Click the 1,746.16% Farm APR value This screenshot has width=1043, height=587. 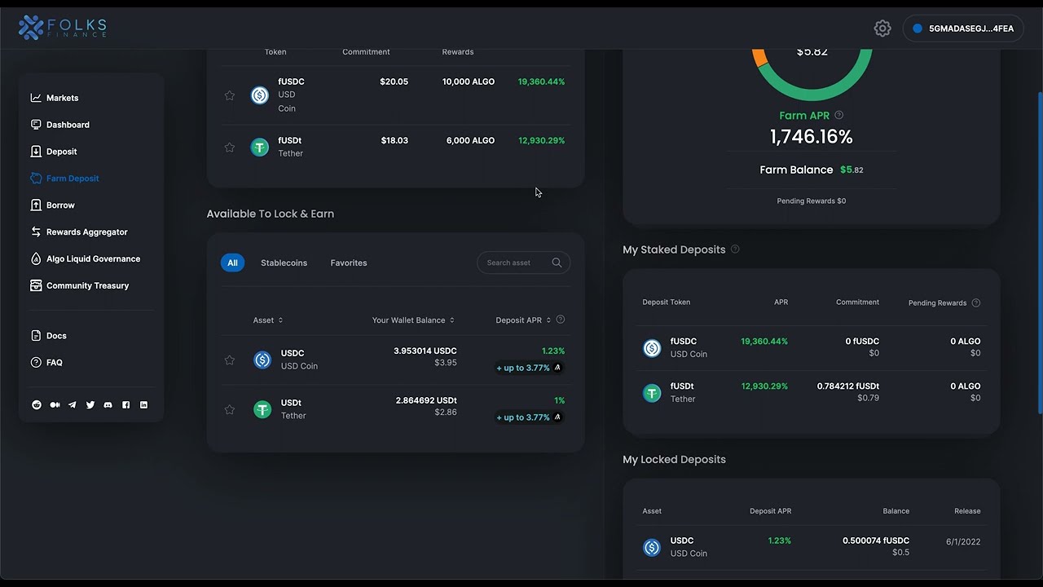[812, 137]
